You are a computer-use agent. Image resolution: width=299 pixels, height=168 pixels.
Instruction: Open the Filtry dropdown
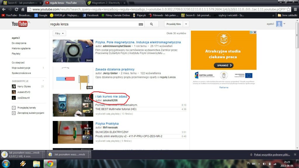[x=59, y=33]
